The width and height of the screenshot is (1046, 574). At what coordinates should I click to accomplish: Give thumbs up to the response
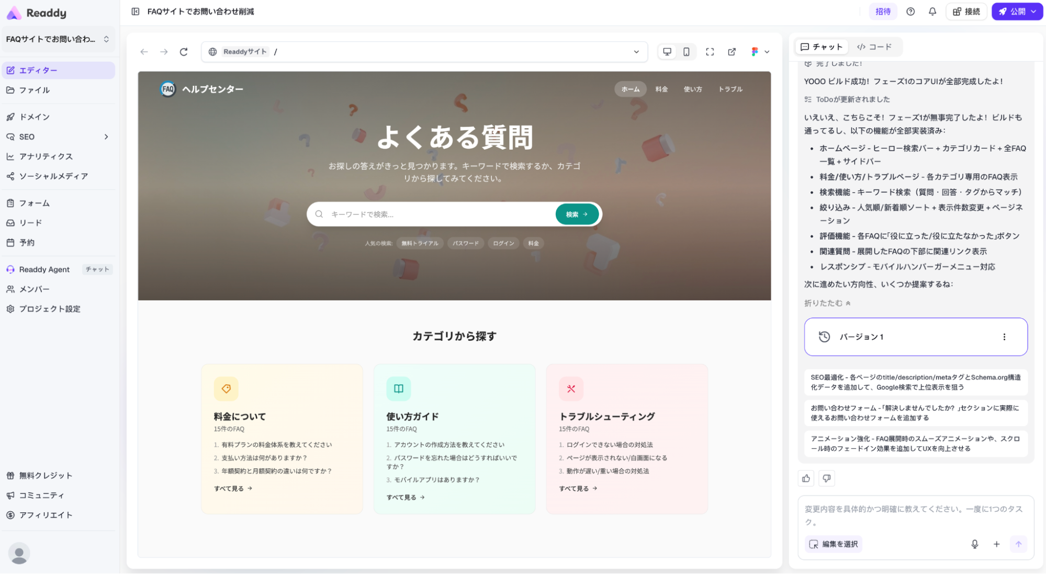(x=806, y=478)
